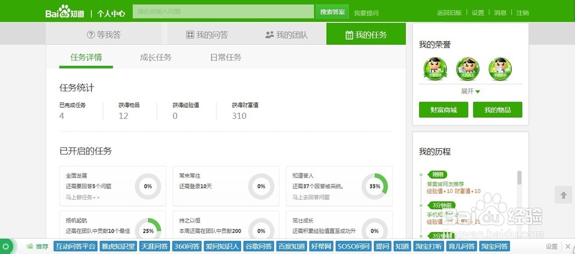Click 马上去回答问题 in 知道答人 card
The height and width of the screenshot is (254, 575).
point(311,197)
